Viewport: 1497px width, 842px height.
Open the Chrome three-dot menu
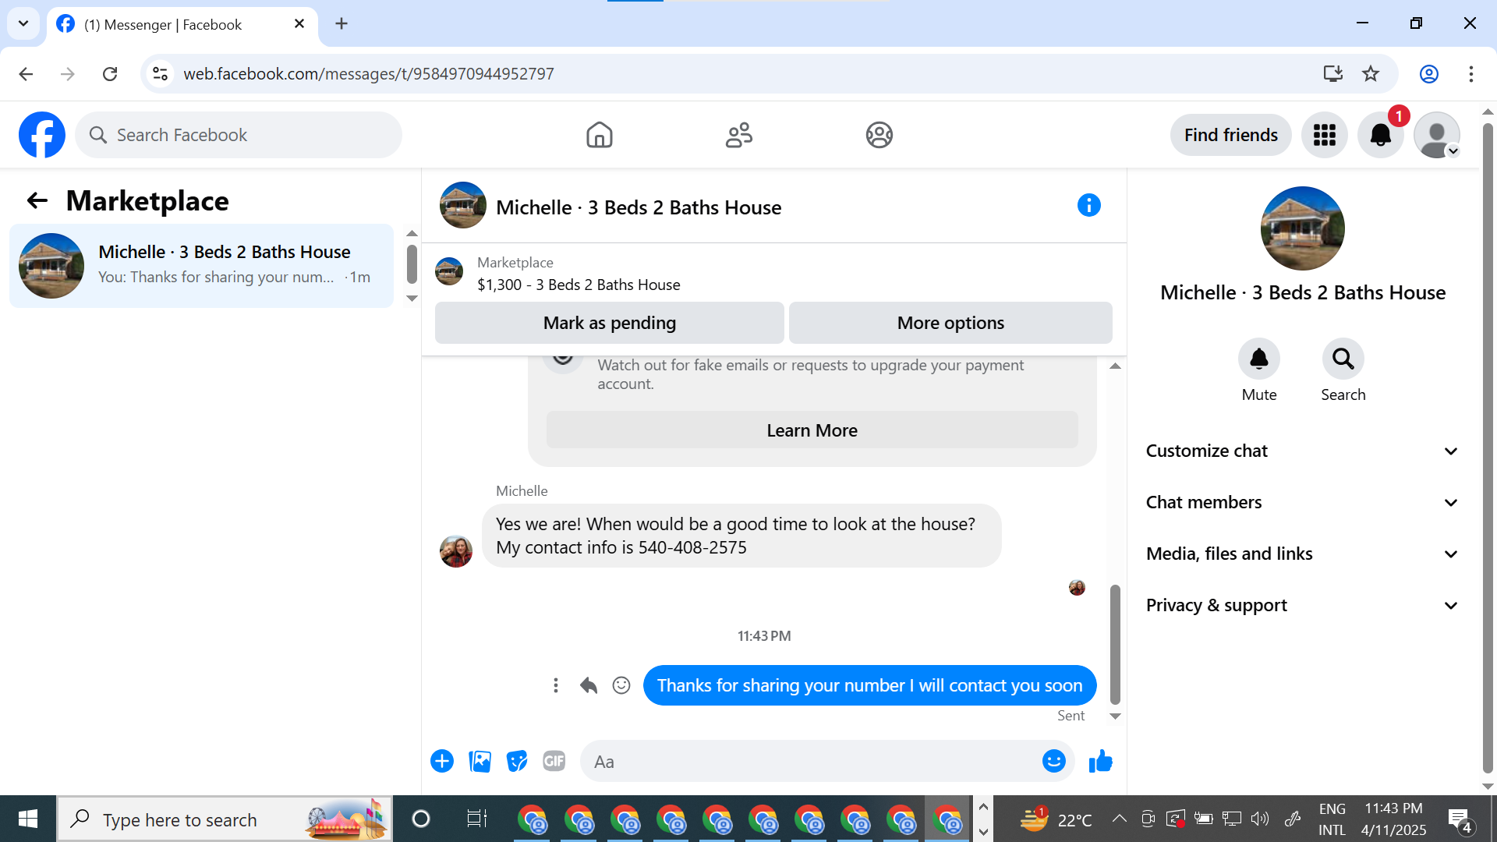[x=1470, y=73]
